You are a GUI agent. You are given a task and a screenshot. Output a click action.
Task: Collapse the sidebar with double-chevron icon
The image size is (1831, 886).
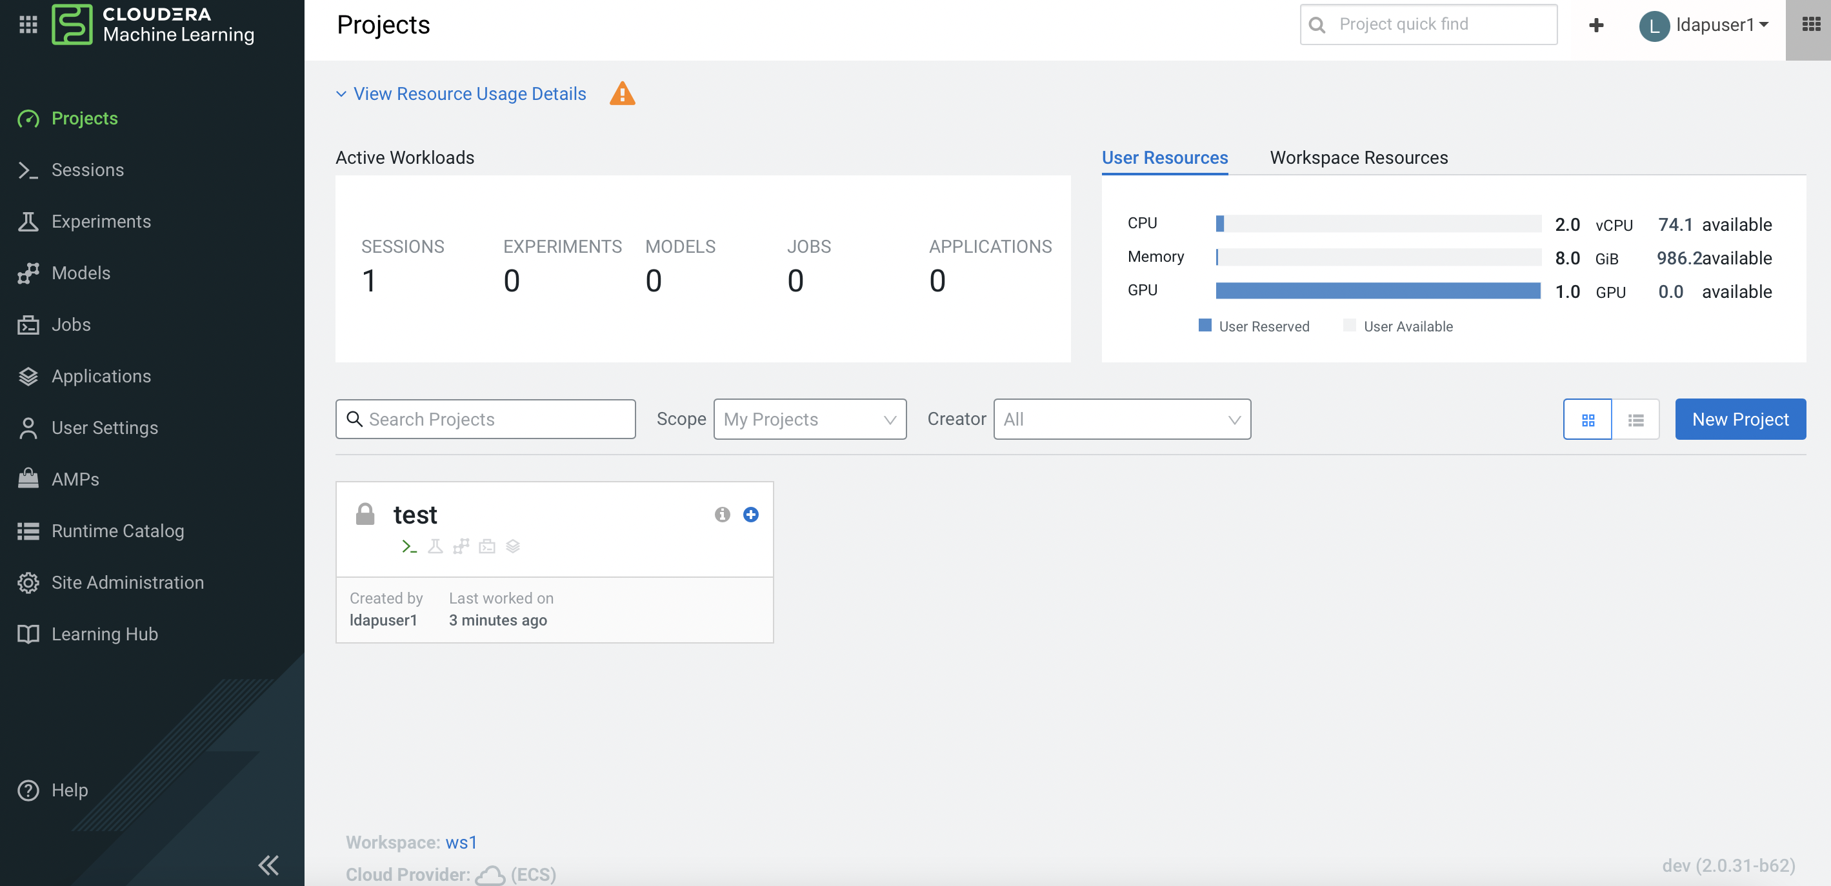[x=268, y=865]
